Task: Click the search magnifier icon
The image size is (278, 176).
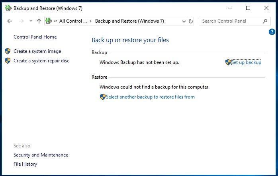Action: (x=265, y=21)
